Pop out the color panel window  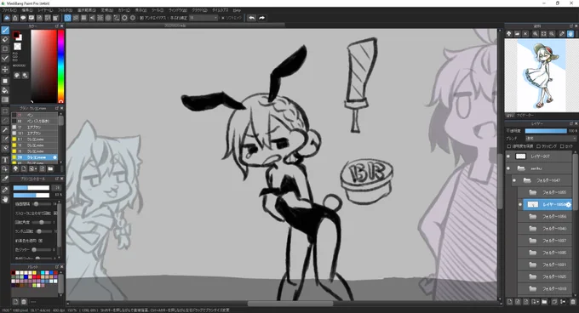(x=57, y=26)
